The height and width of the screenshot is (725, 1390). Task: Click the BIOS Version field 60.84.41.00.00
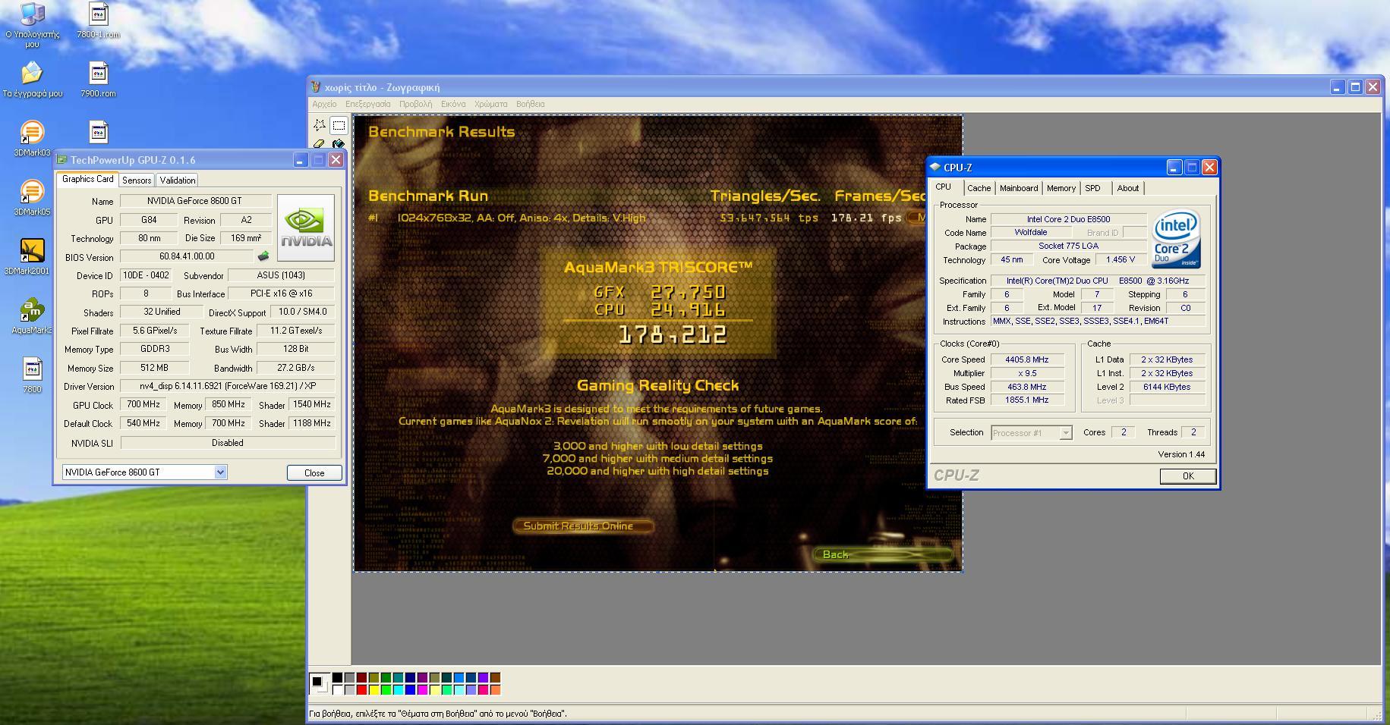(x=187, y=256)
